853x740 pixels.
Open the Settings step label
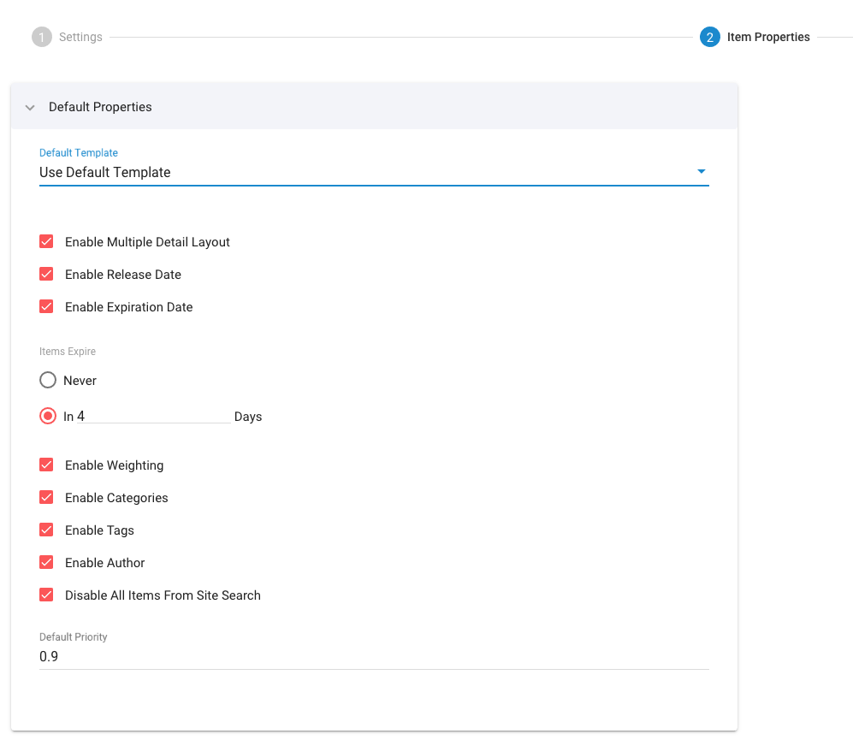[x=80, y=37]
